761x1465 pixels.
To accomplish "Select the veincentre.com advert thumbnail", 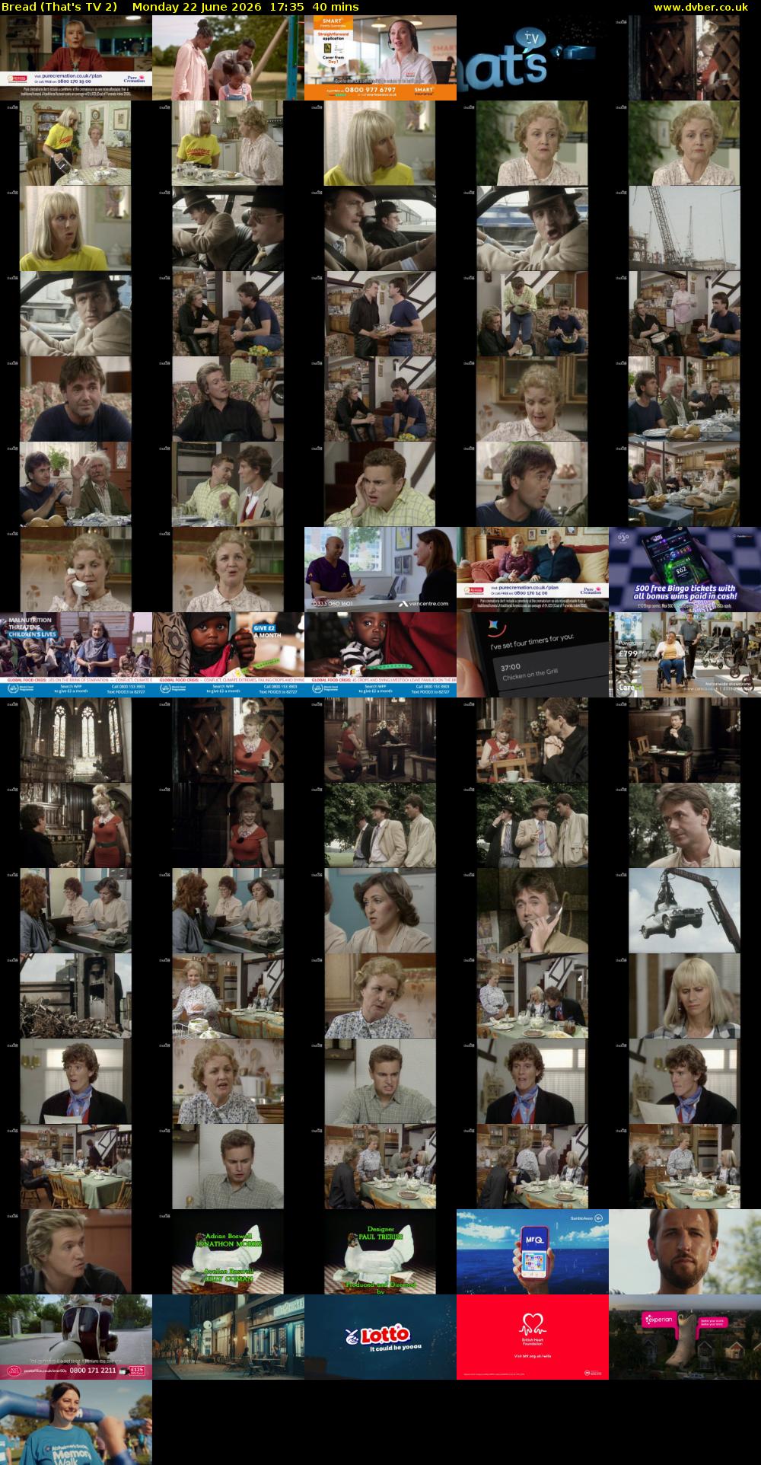I will (x=380, y=570).
